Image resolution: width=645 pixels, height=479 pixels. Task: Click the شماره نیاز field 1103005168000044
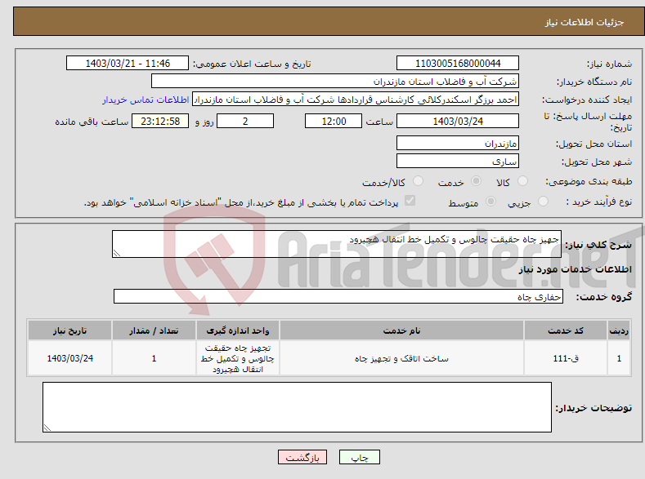click(458, 63)
